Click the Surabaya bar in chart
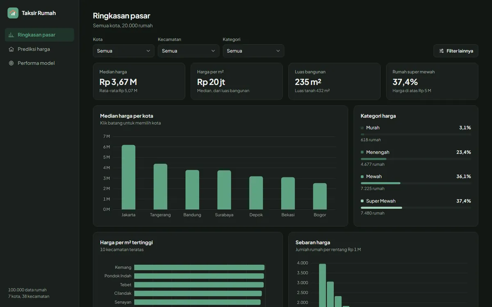This screenshot has width=492, height=307. (224, 190)
